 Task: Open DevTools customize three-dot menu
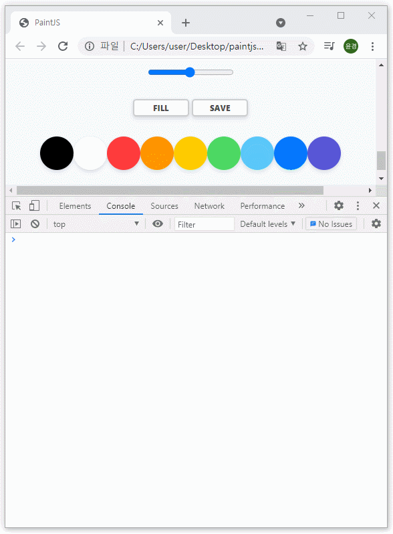[358, 205]
